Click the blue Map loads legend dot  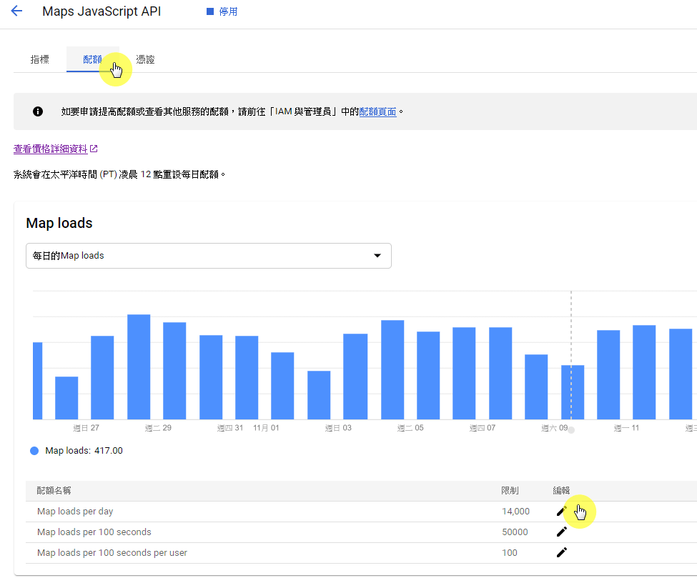coord(34,451)
